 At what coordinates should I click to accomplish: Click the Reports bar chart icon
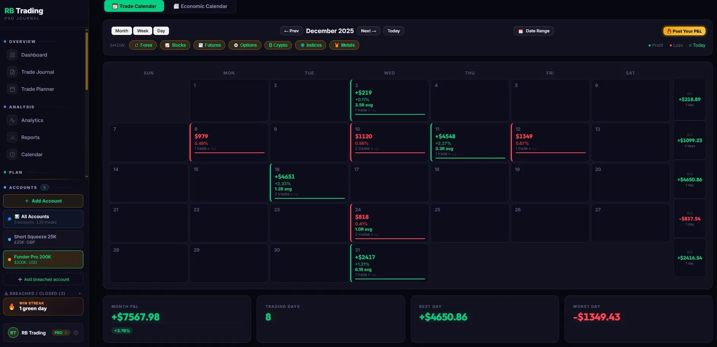pyautogui.click(x=12, y=138)
